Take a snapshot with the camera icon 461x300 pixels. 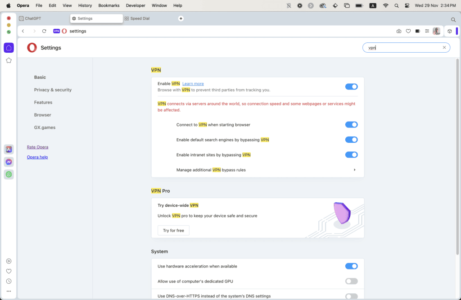[399, 31]
